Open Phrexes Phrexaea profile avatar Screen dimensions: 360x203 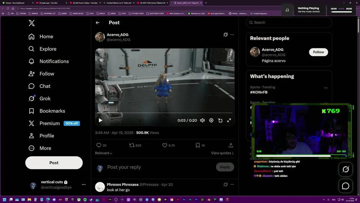pyautogui.click(x=100, y=187)
